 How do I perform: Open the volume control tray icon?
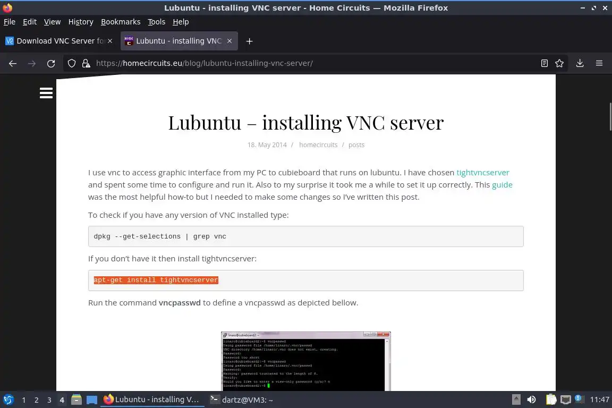pos(532,399)
